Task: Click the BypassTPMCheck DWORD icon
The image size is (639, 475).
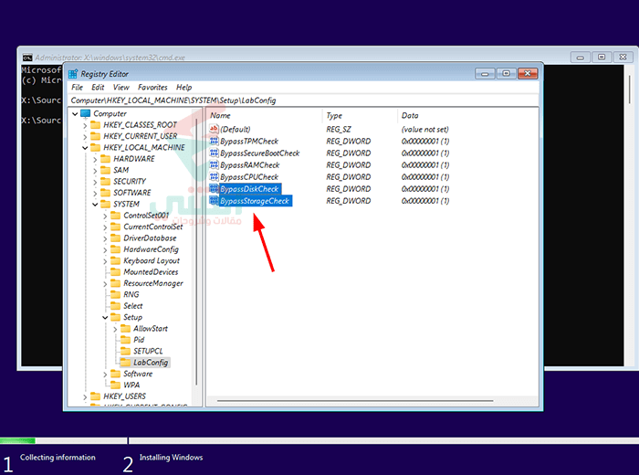Action: (214, 141)
